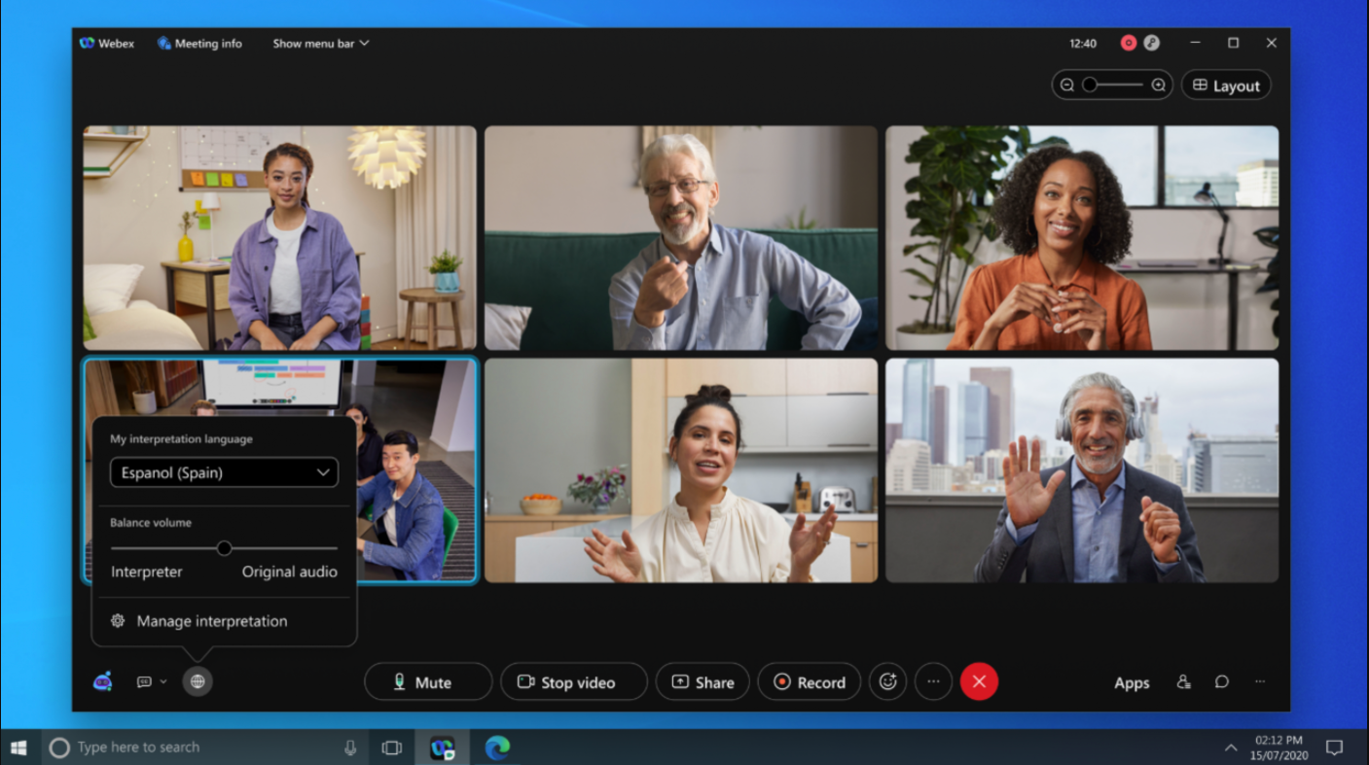End the meeting with red X button
The width and height of the screenshot is (1369, 765).
tap(979, 682)
